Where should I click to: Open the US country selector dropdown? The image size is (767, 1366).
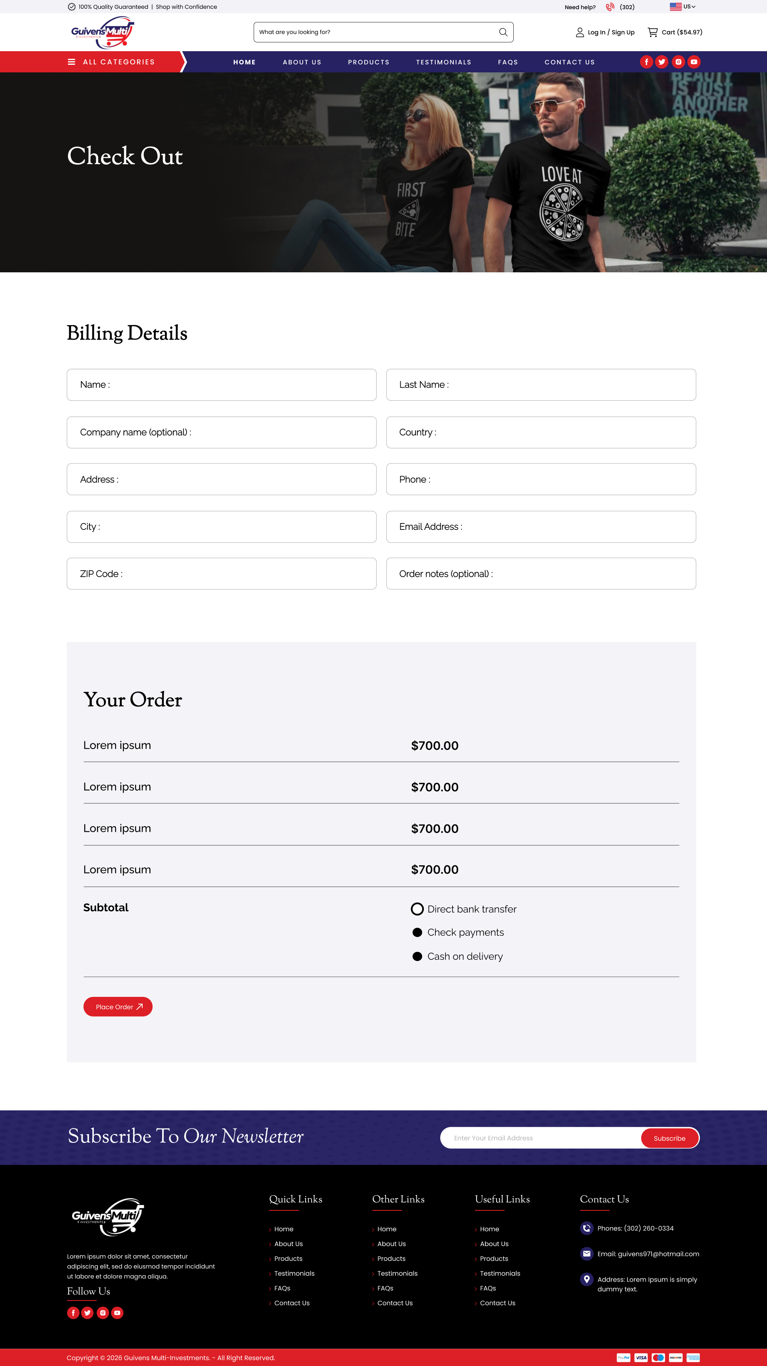coord(683,7)
